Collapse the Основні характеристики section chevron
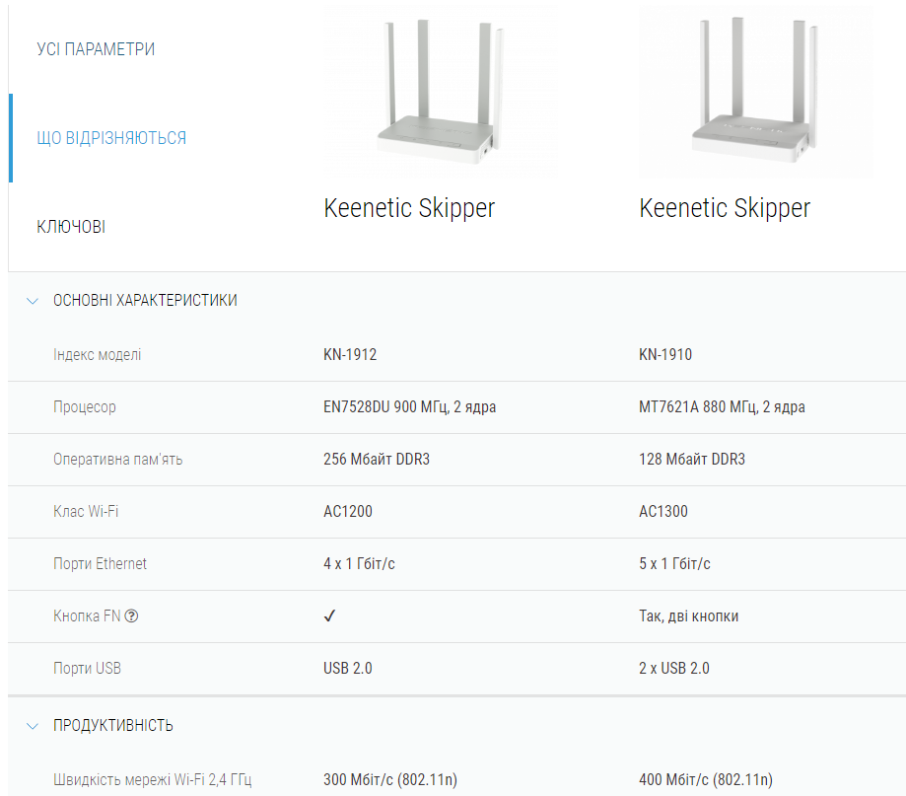 tap(33, 301)
